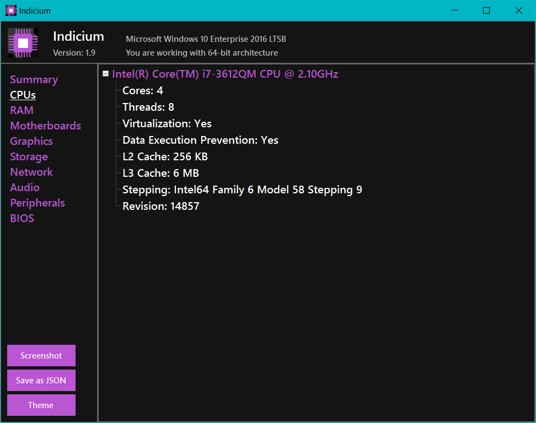536x423 pixels.
Task: Select 'Data Execution Prevention: Yes' row
Action: point(200,140)
